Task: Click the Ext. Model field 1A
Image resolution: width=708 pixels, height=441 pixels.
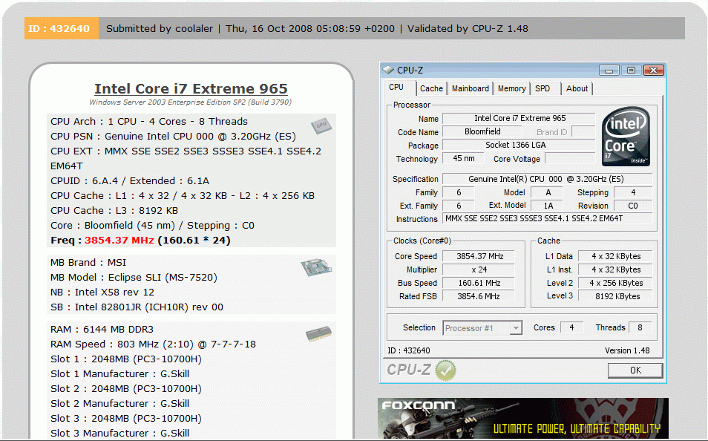Action: (x=548, y=206)
